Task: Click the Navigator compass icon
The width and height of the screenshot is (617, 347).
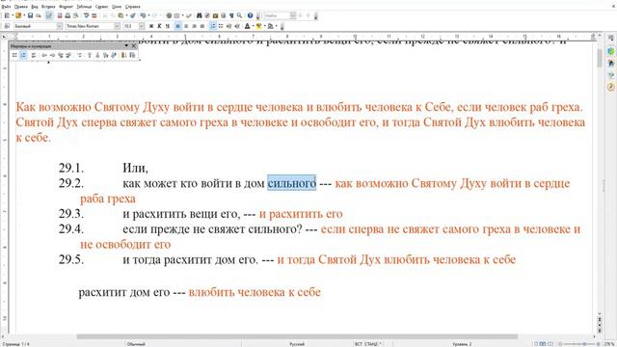Action: (207, 15)
